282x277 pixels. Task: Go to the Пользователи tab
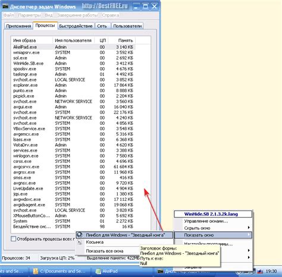point(127,26)
